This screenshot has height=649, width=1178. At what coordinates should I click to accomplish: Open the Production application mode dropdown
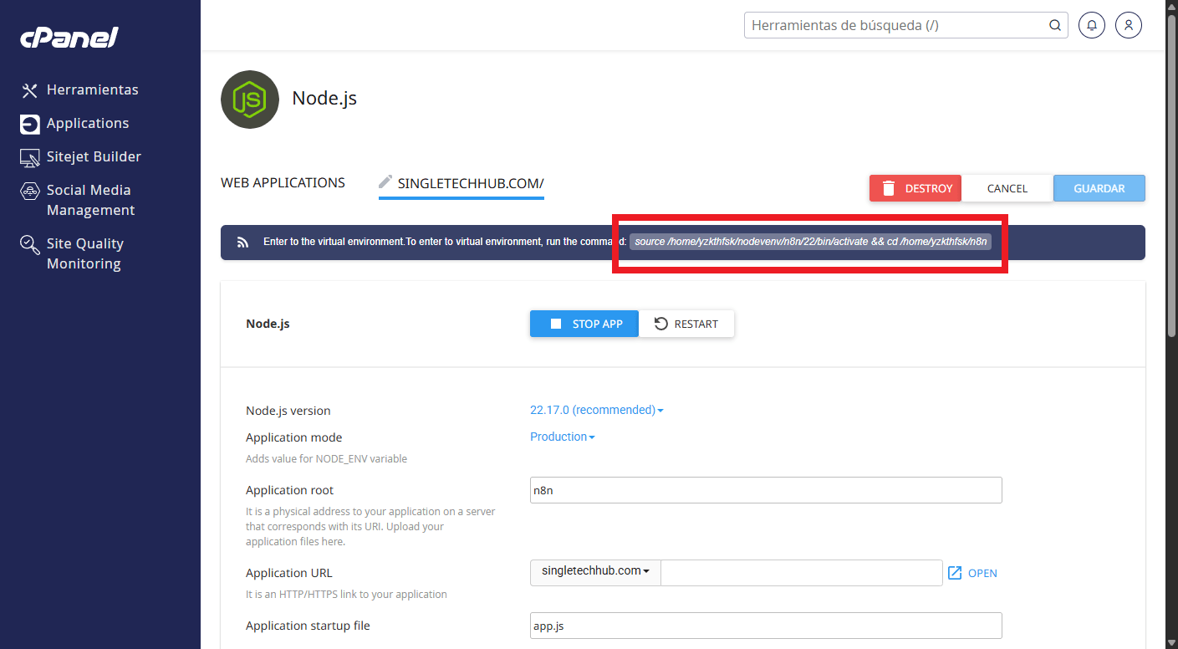[x=563, y=437]
